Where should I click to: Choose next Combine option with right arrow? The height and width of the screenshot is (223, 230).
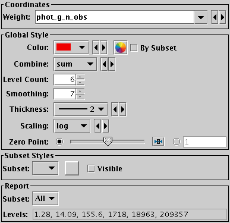coord(112,64)
